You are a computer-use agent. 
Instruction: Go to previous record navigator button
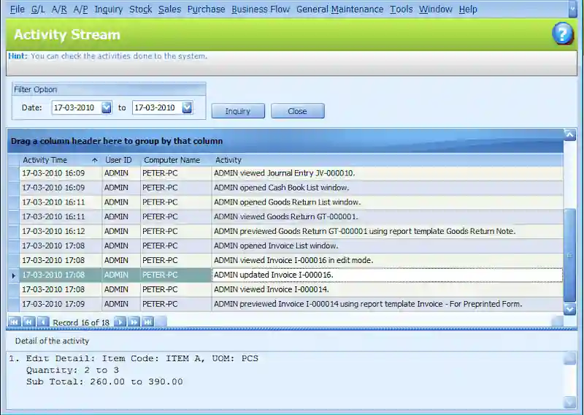[43, 321]
